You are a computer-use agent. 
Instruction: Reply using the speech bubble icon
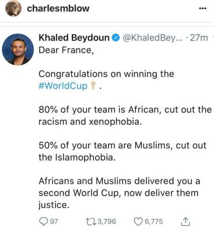[x=43, y=221]
